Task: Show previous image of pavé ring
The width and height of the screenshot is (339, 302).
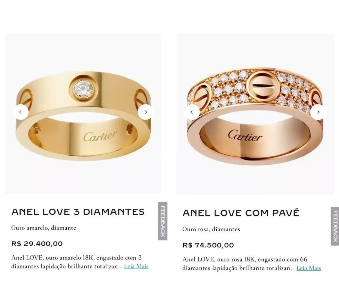Action: (x=192, y=112)
